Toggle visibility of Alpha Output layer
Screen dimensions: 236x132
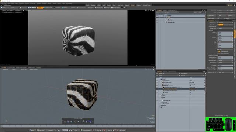coord(157,81)
